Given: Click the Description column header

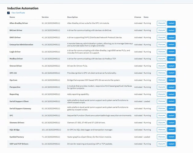Looking at the screenshot, I should 73,17.
